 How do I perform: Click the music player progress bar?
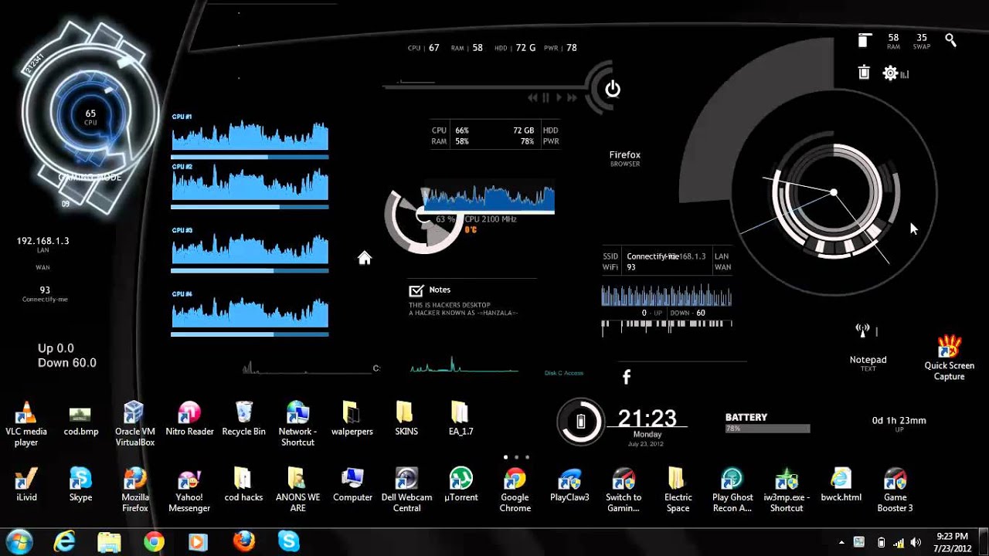coord(485,87)
